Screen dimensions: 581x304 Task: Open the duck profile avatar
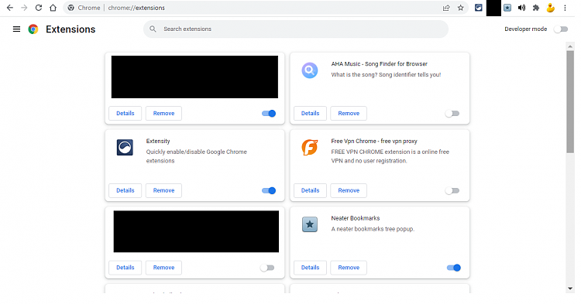[x=551, y=8]
